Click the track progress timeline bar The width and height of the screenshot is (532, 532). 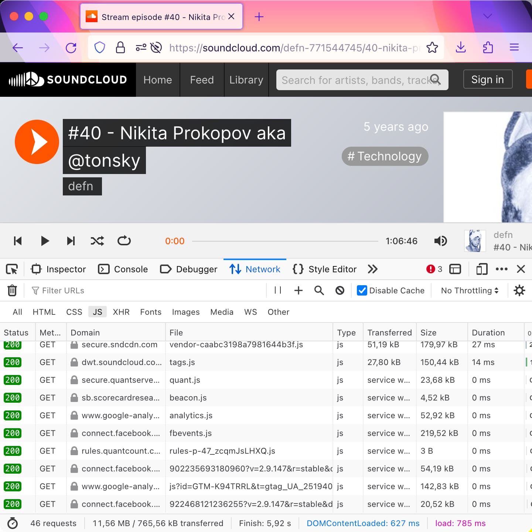pyautogui.click(x=285, y=241)
